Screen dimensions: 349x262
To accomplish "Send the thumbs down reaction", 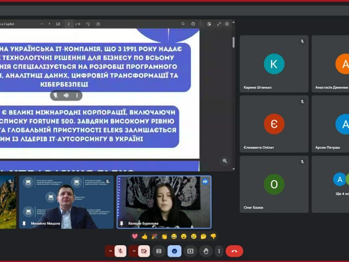I will [213, 236].
